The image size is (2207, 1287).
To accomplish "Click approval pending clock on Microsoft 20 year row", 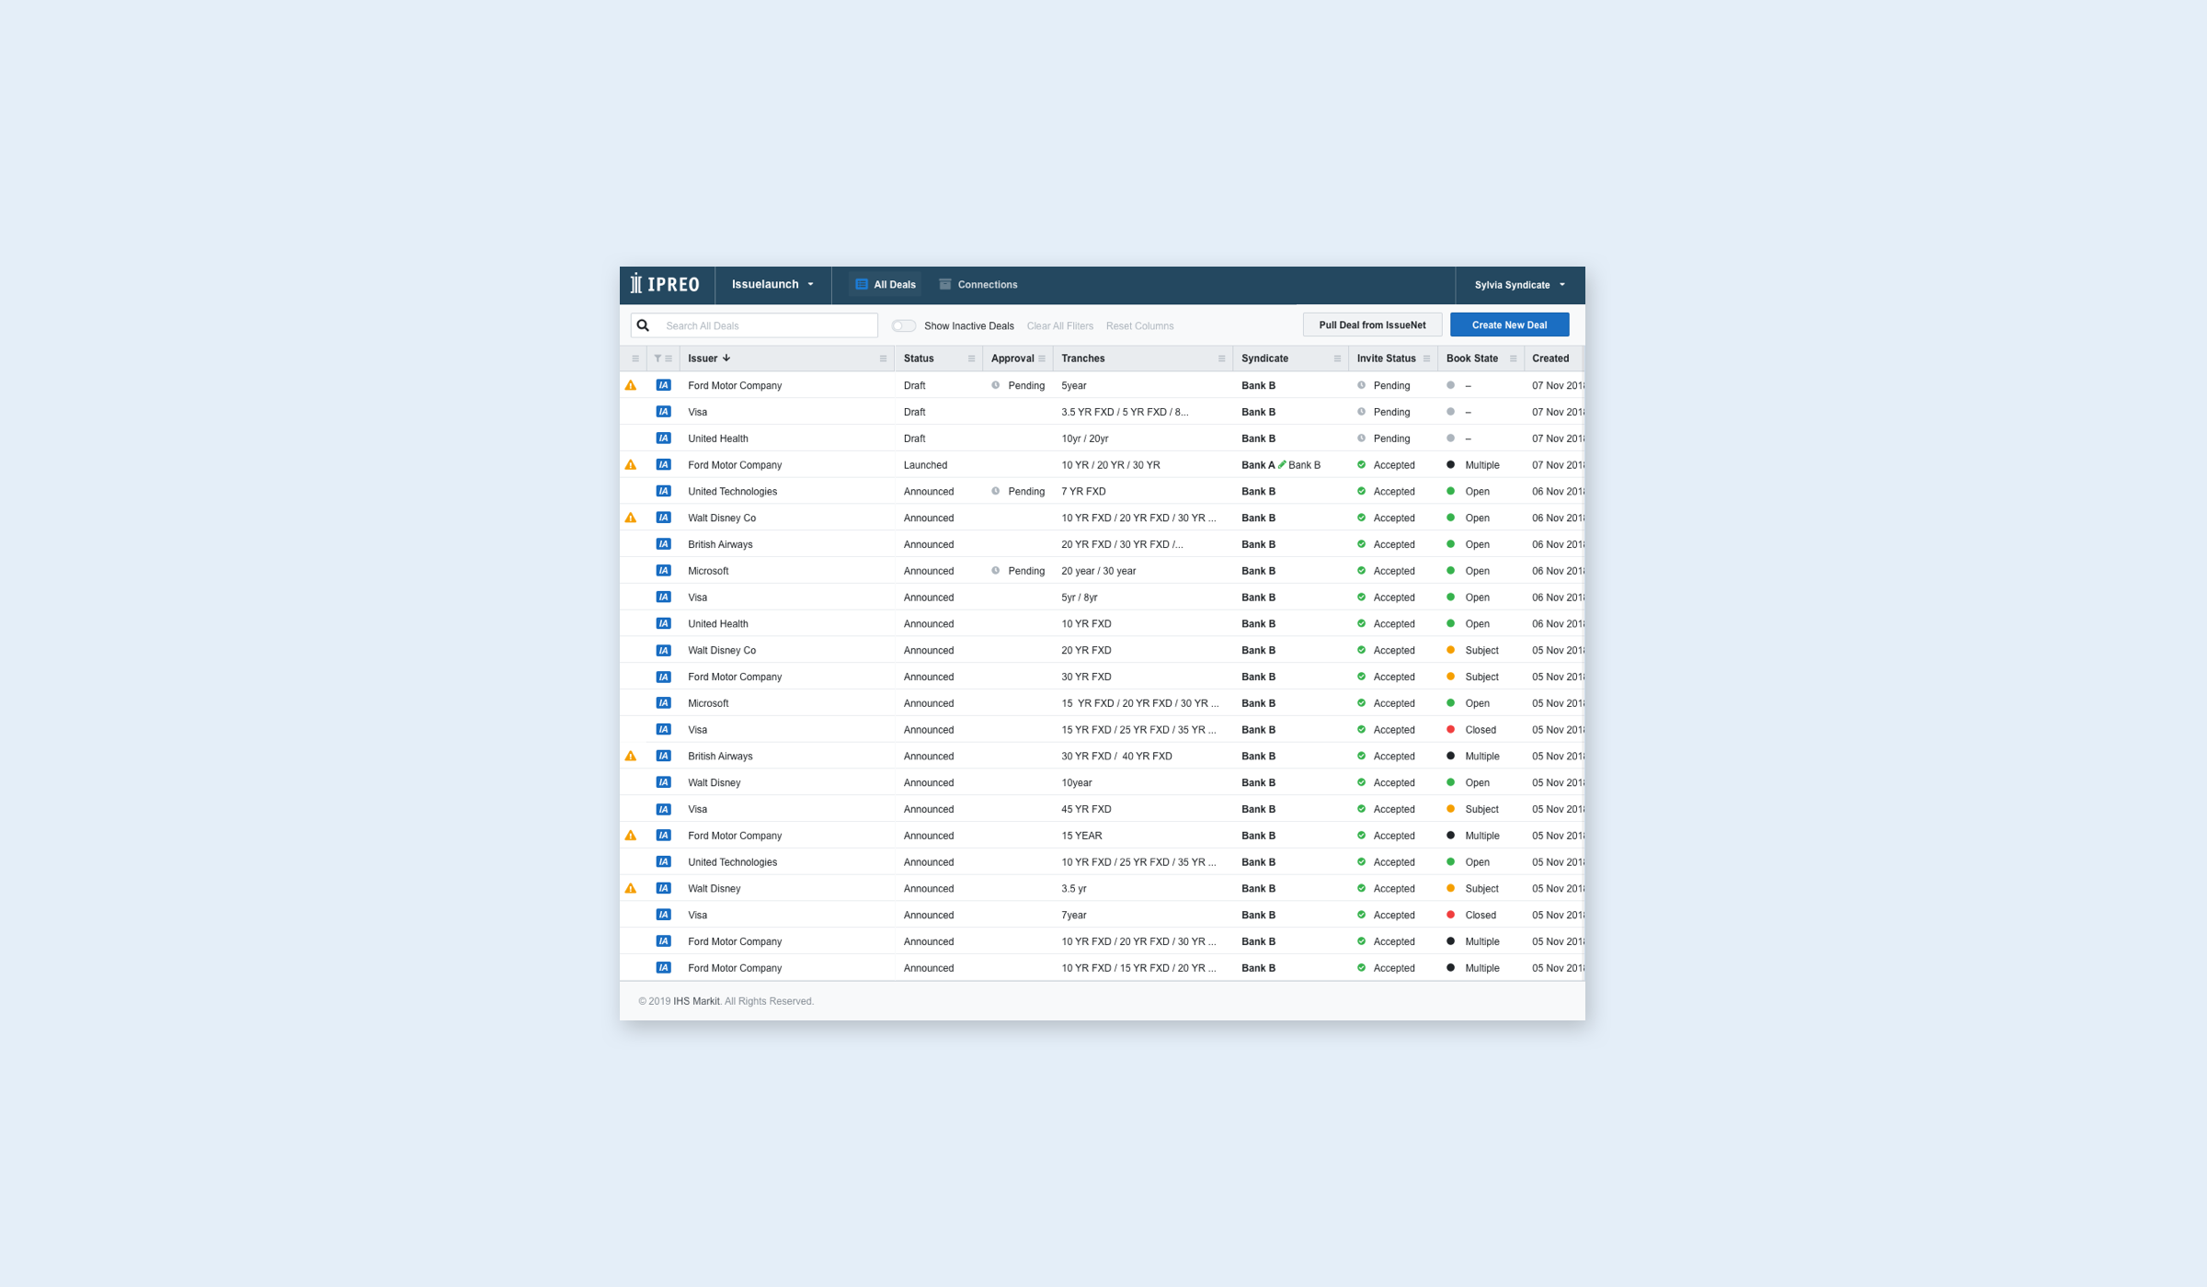I will pos(995,571).
